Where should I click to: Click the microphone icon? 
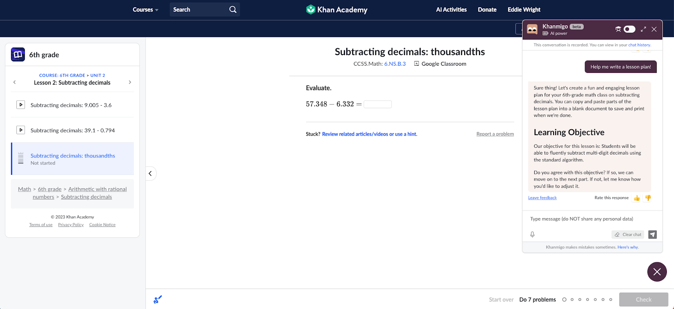pyautogui.click(x=532, y=234)
